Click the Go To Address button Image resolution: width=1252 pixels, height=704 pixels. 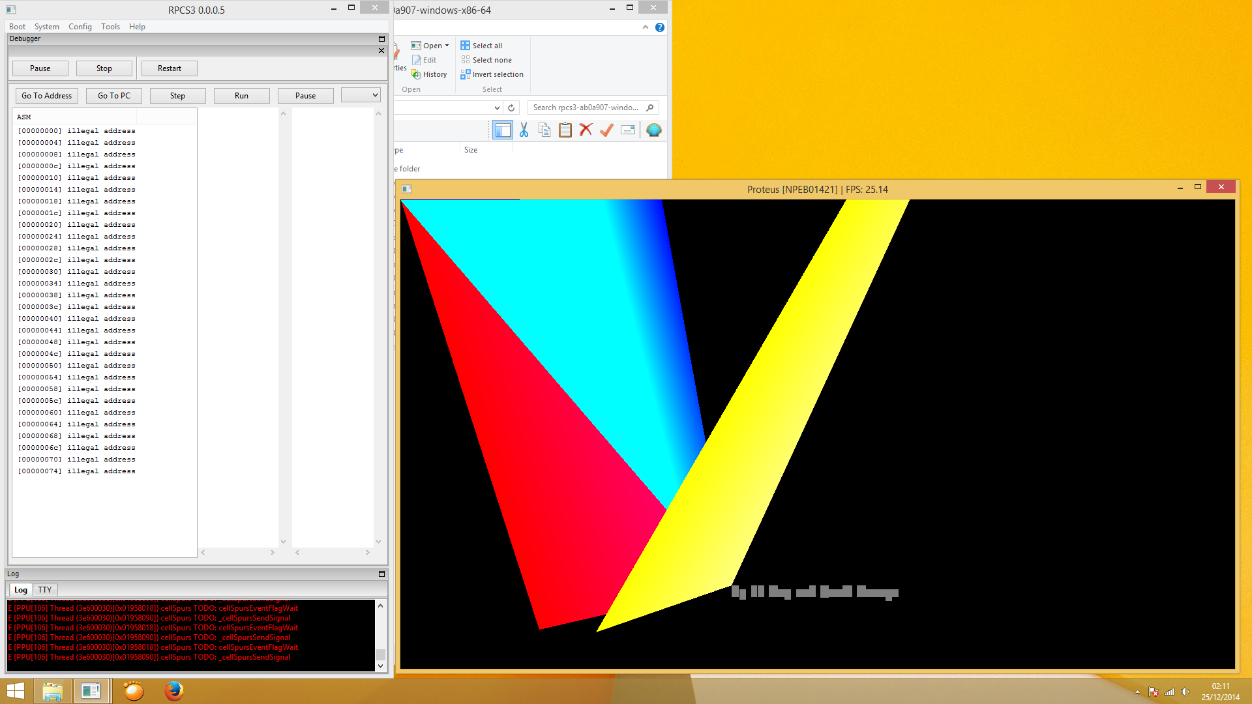[47, 96]
